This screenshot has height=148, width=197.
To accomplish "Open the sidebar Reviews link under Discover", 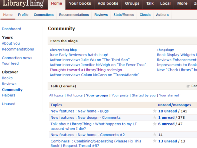I will tap(9, 84).
